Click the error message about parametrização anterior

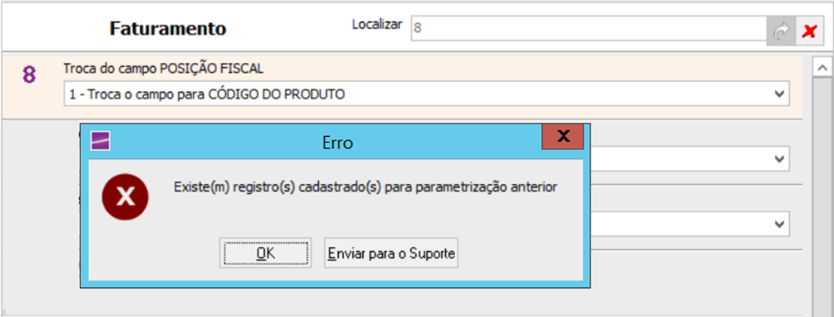tap(365, 186)
